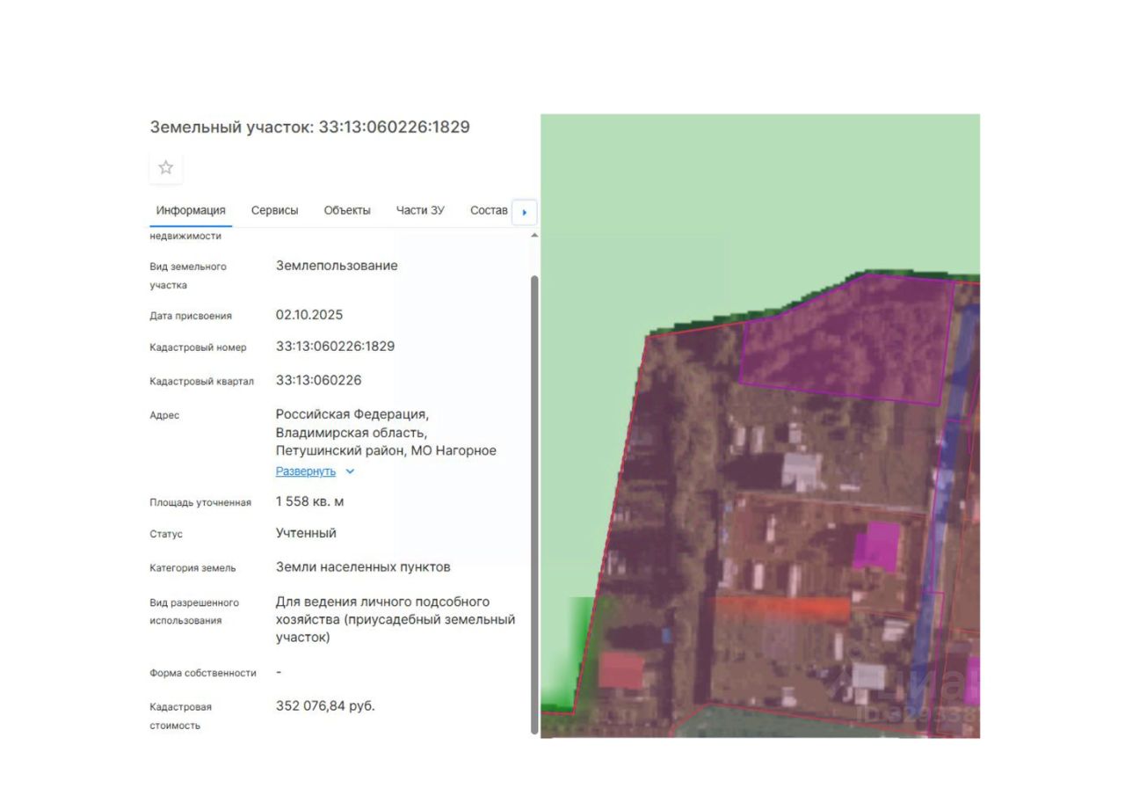Select cadastral number value 33:13:060226:1829

pyautogui.click(x=335, y=347)
